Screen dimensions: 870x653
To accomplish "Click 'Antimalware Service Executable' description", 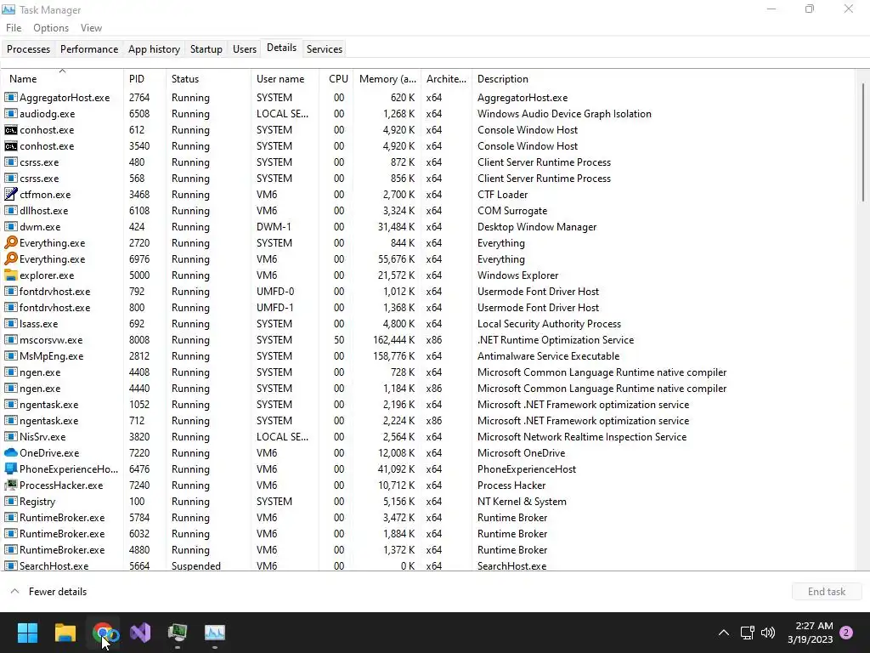I will coord(548,356).
